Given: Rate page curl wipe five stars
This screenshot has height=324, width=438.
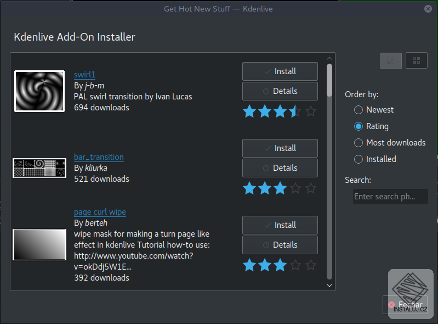Looking at the screenshot, I should (x=311, y=265).
